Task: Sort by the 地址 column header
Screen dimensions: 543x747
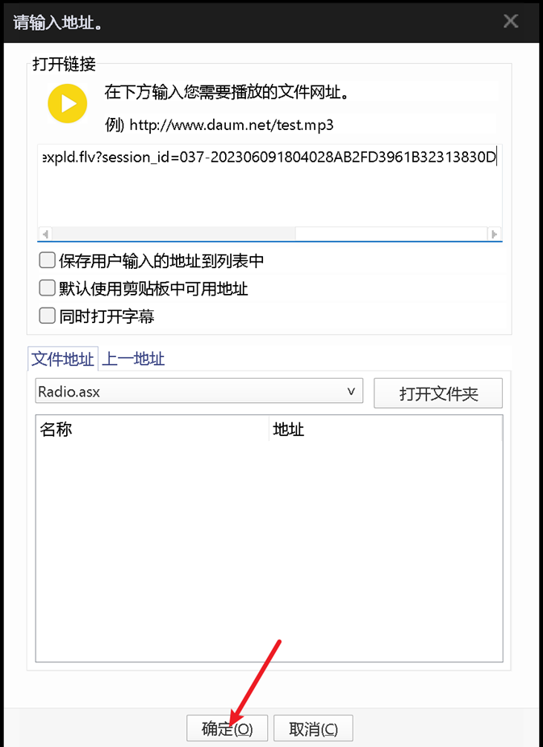Action: pyautogui.click(x=386, y=429)
